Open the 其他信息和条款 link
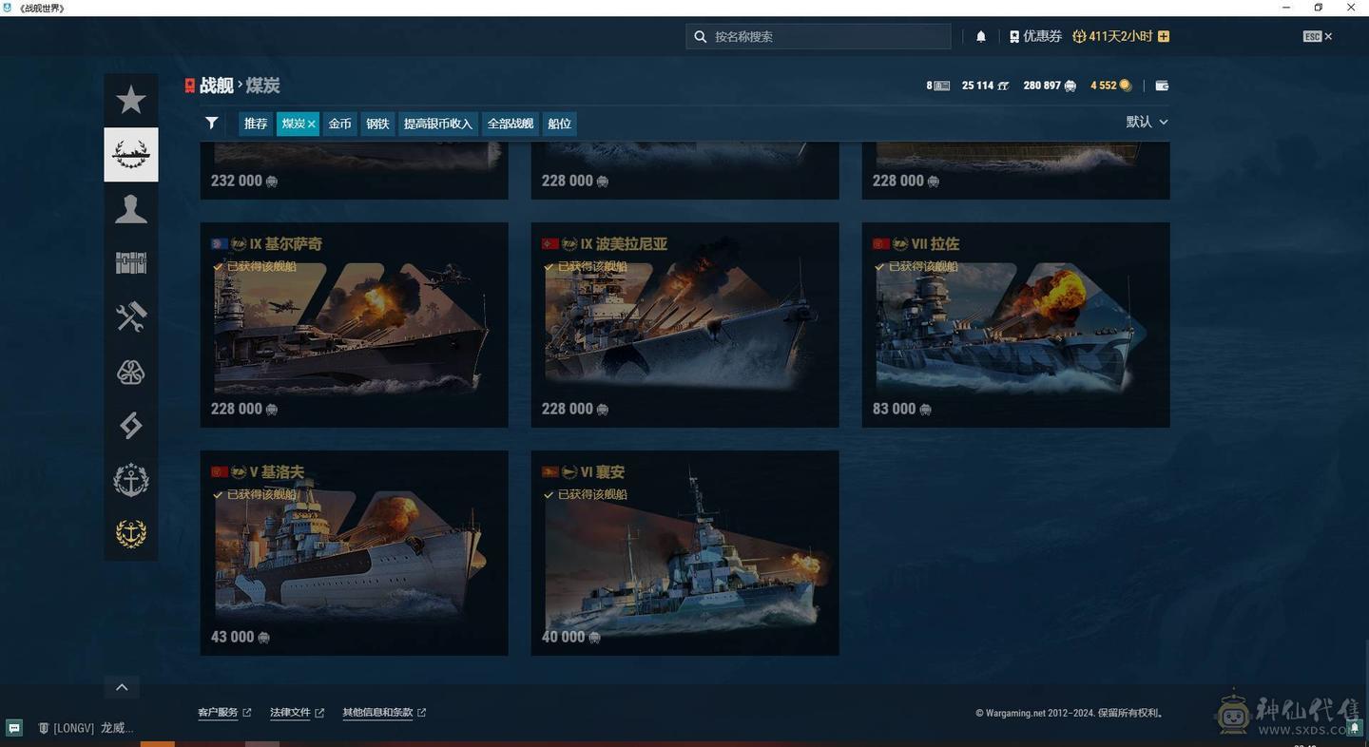1369x747 pixels. (384, 713)
